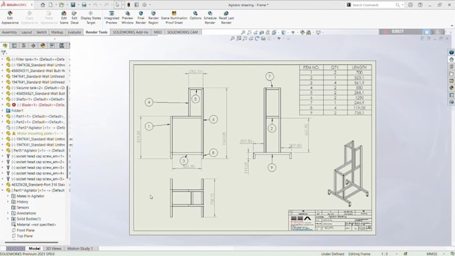This screenshot has height=256, width=455.
Task: Click the Open file icon
Action: (62, 5)
